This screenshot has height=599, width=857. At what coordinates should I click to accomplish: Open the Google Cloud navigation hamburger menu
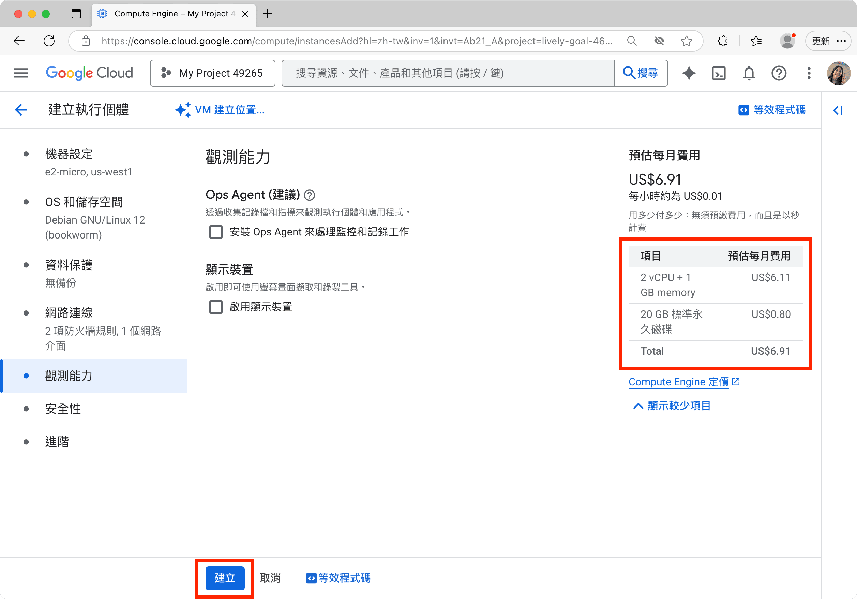21,73
